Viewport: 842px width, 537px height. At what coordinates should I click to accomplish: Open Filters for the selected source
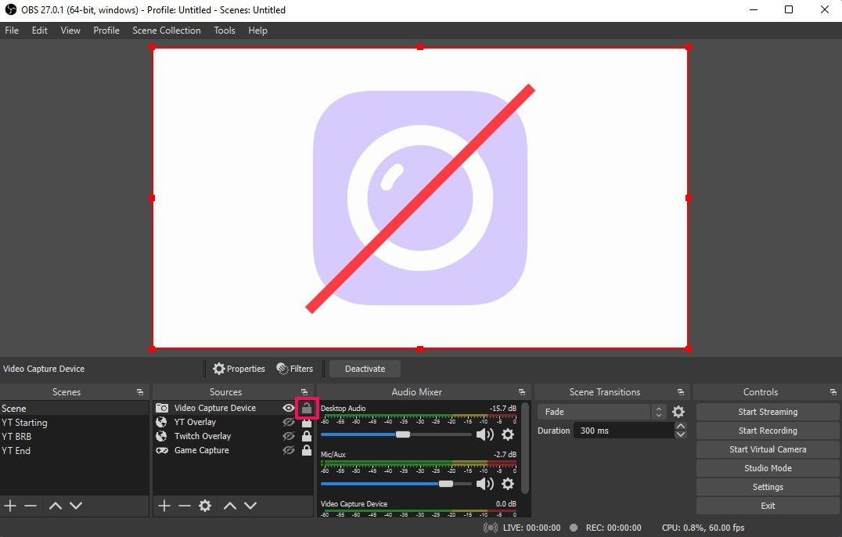pyautogui.click(x=294, y=369)
